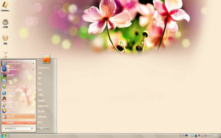The image size is (221, 138).
Task: Select the teacup Computer desktop icon
Action: click(6, 24)
